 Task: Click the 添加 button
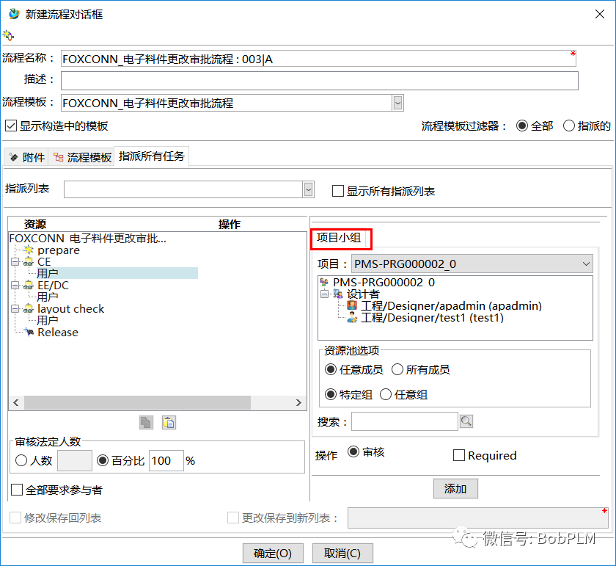click(455, 488)
